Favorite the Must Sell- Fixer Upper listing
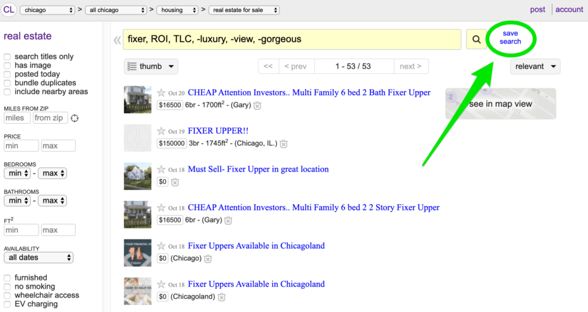 (x=161, y=170)
